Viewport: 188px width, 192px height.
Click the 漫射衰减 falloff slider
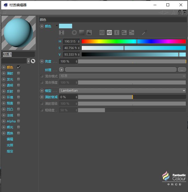[132, 97]
